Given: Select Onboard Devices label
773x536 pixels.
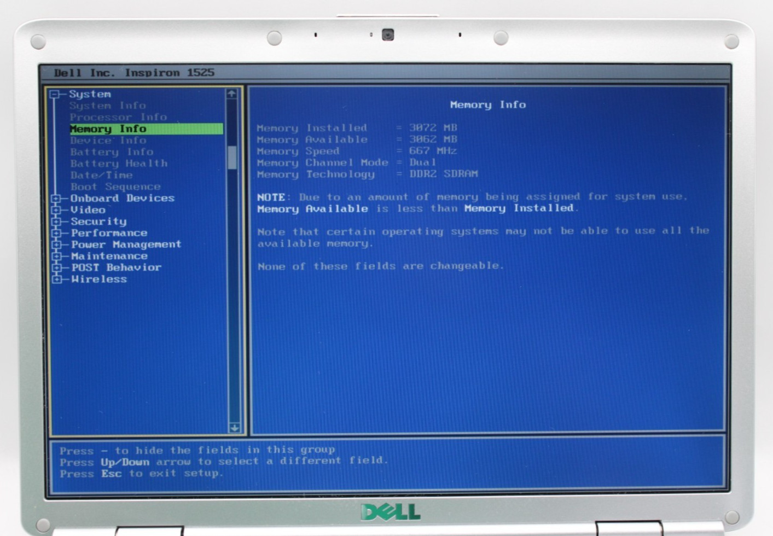Looking at the screenshot, I should pos(123,198).
